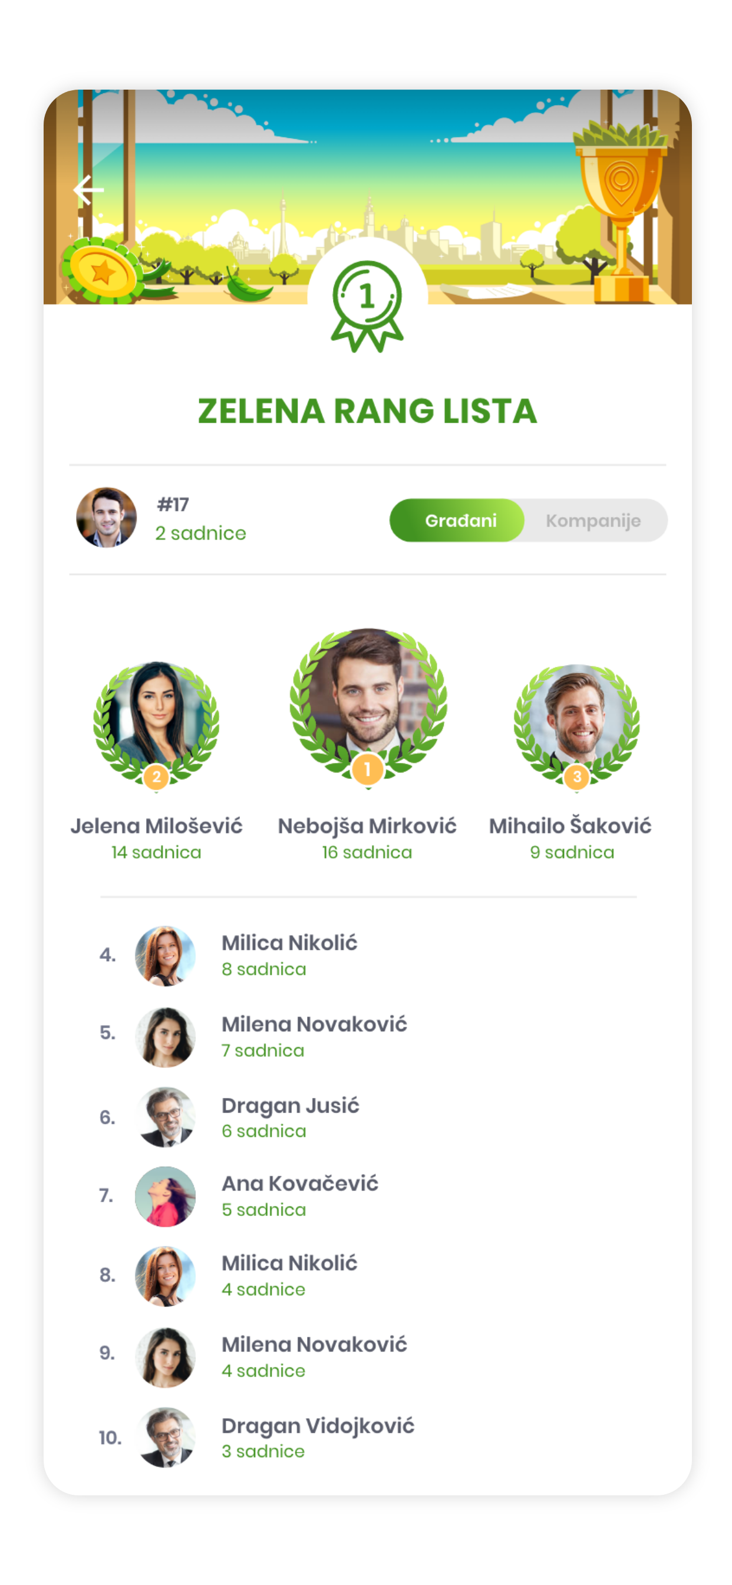Tap the white back arrow

pos(88,189)
